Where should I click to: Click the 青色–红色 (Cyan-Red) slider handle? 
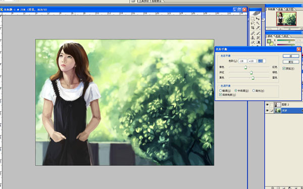coord(245,67)
